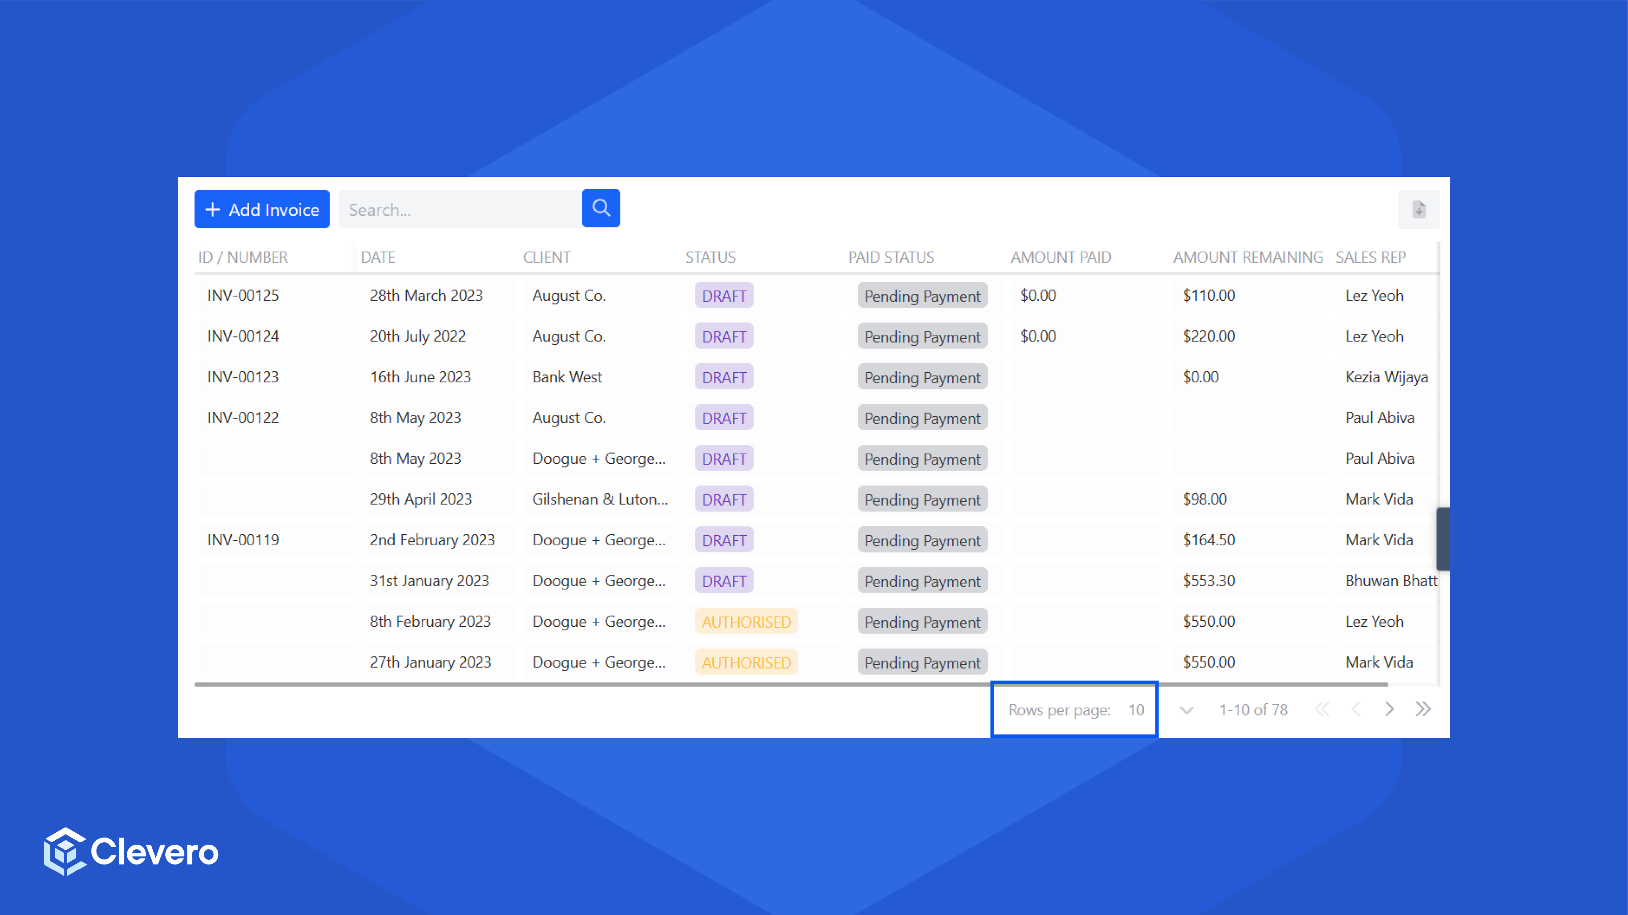Focus the Search input field
This screenshot has height=915, width=1628.
click(x=460, y=209)
